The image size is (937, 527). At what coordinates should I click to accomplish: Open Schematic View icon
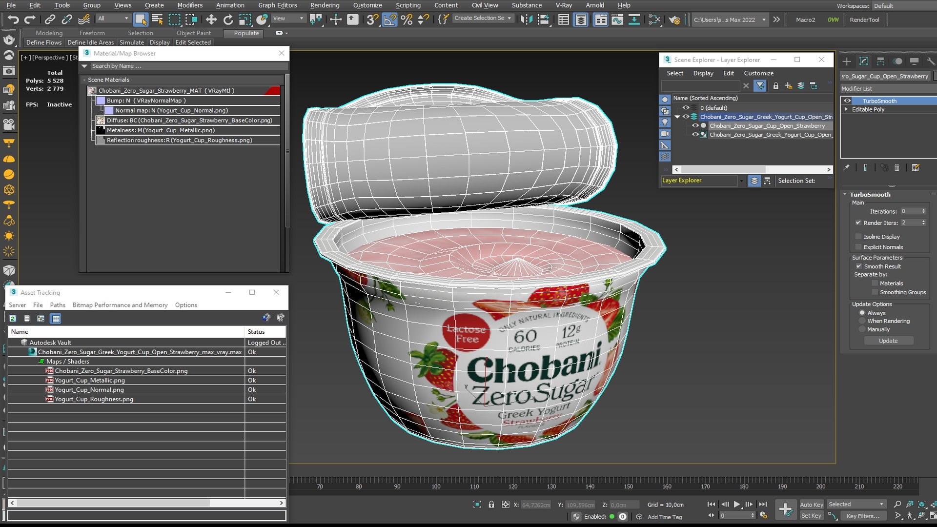(x=654, y=20)
